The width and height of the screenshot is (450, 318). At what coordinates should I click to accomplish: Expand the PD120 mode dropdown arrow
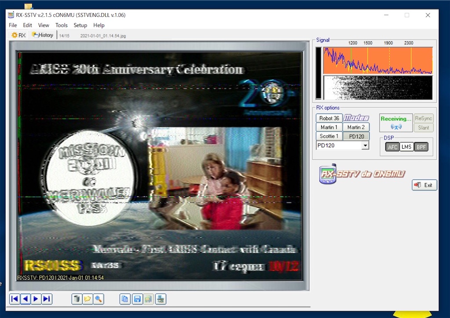click(365, 145)
